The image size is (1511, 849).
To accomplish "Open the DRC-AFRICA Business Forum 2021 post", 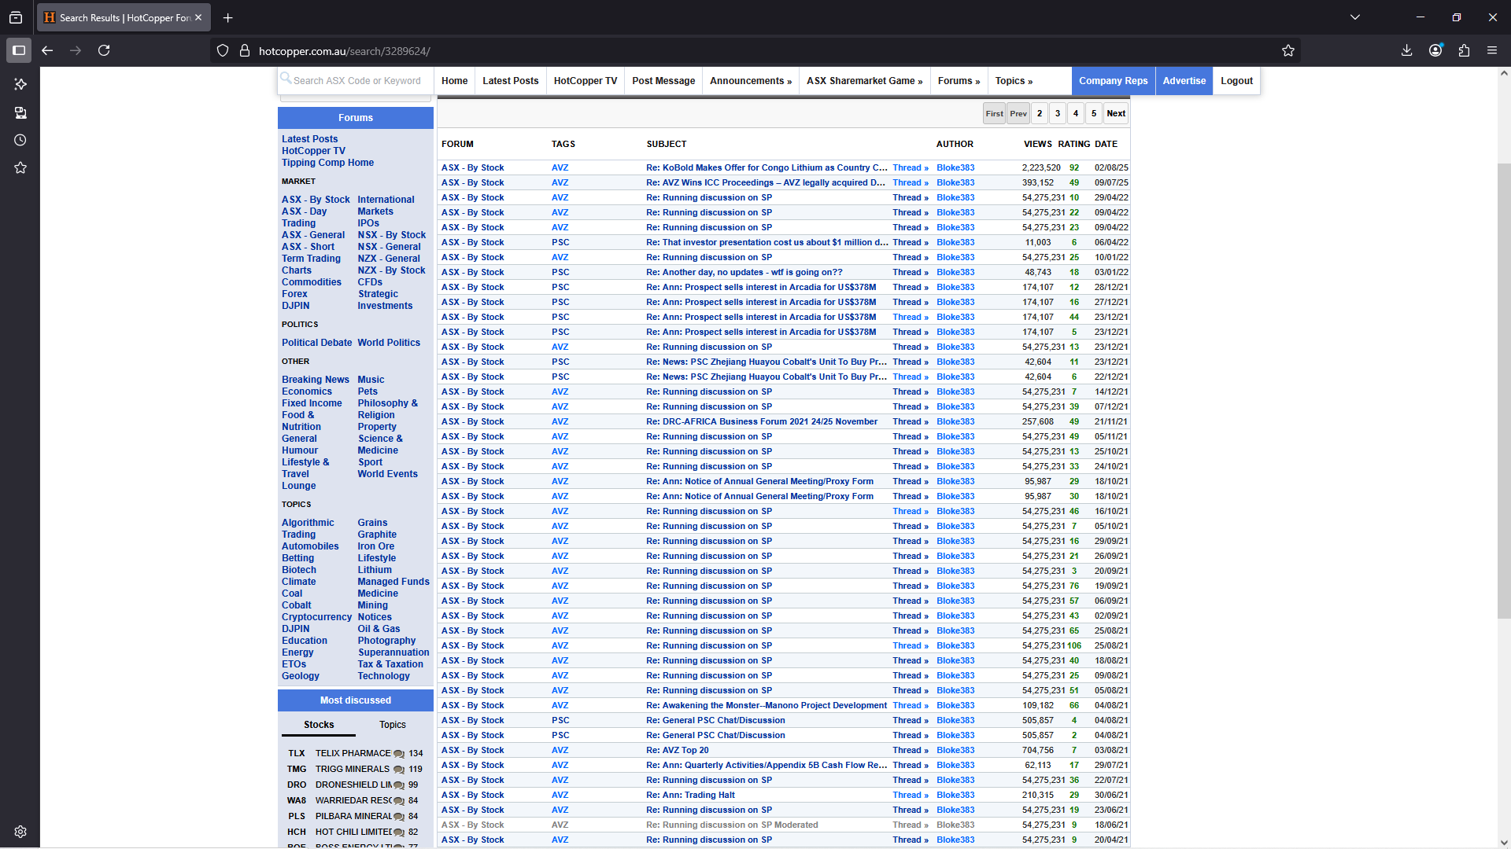I will [761, 421].
